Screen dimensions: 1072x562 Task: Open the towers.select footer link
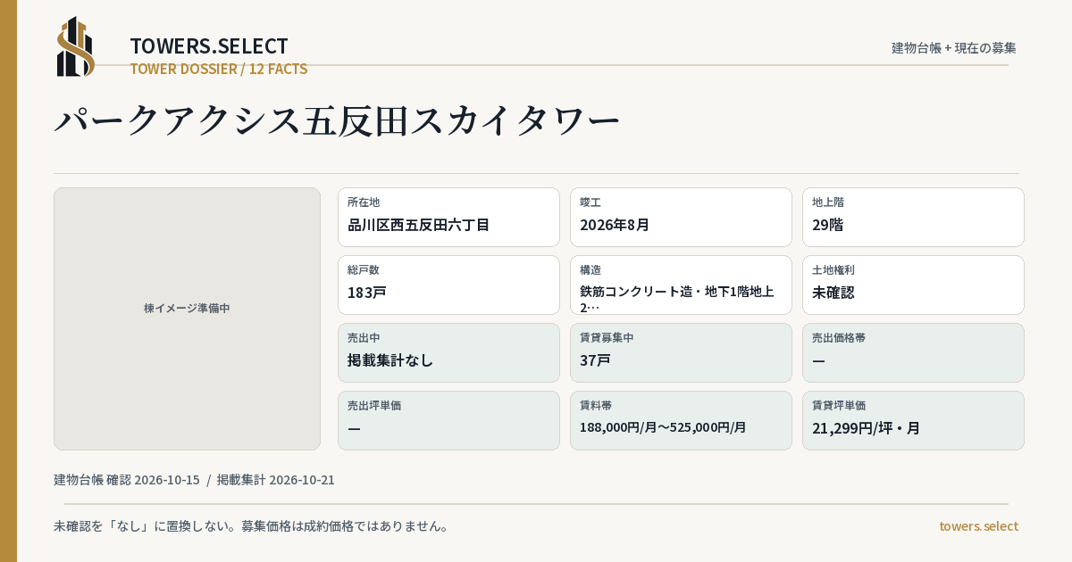tap(978, 526)
